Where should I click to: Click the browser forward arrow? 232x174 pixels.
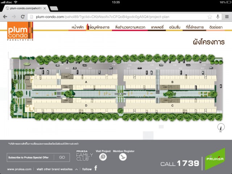pyautogui.click(x=14, y=17)
